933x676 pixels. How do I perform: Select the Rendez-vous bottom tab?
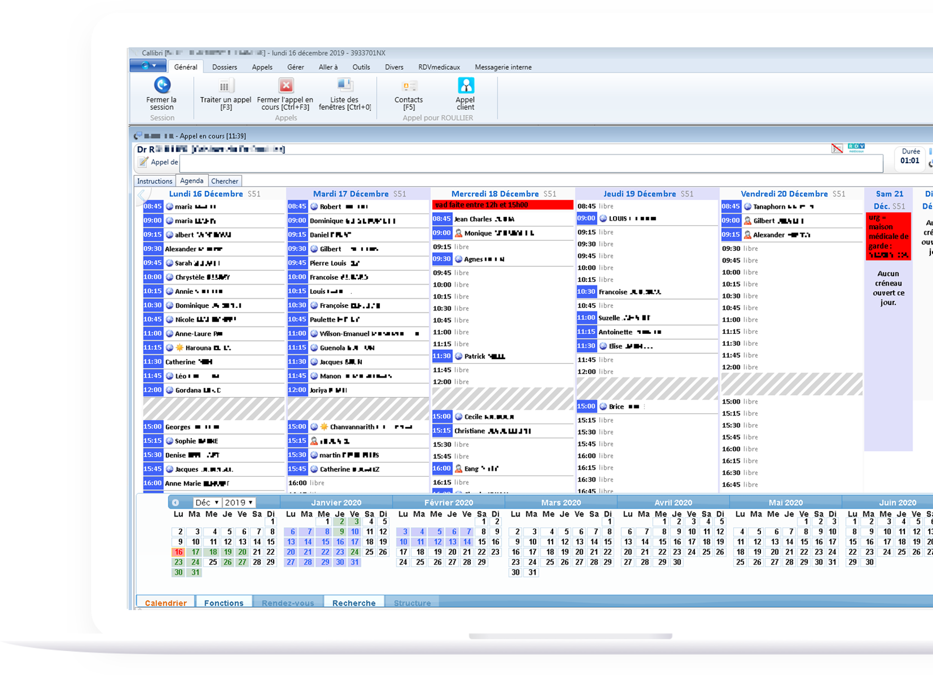click(x=287, y=603)
